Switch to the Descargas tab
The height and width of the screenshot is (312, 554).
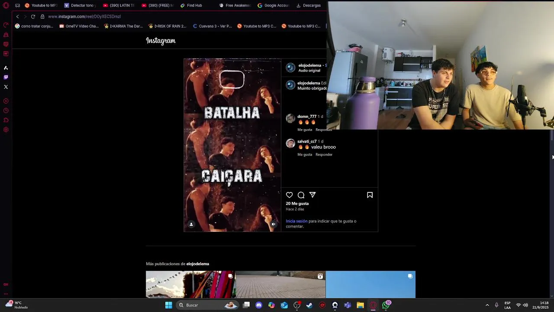(x=309, y=5)
